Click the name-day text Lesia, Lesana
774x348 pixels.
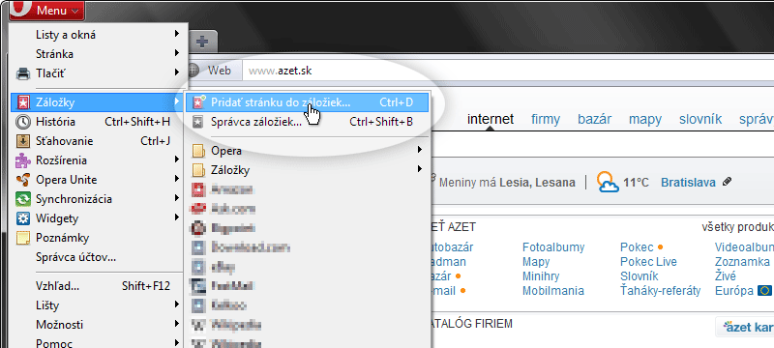click(537, 183)
